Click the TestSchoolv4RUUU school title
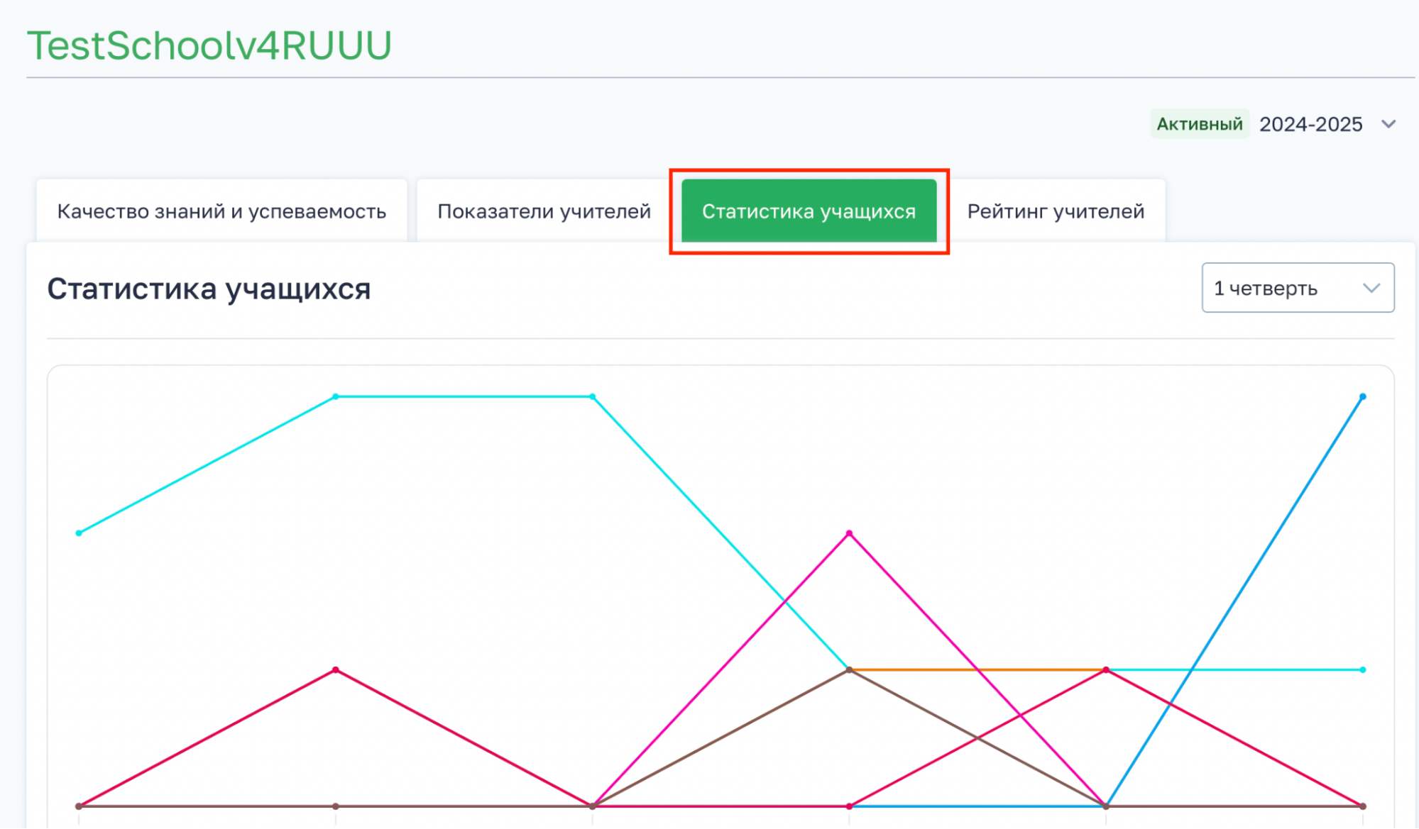The height and width of the screenshot is (829, 1419). pos(209,45)
